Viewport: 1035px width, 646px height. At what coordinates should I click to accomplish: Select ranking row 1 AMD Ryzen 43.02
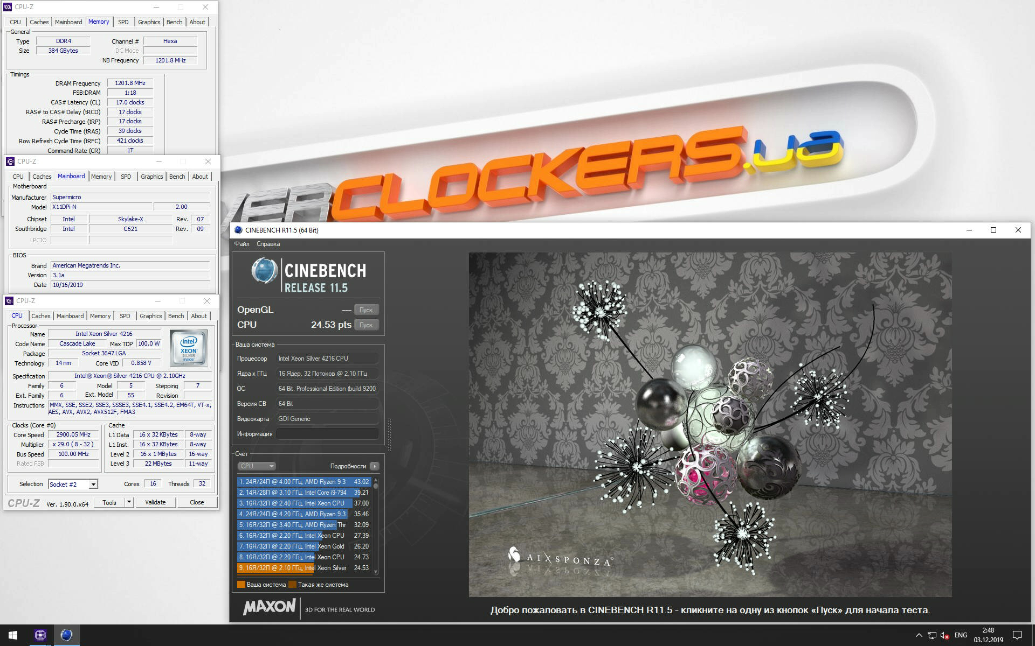(304, 482)
